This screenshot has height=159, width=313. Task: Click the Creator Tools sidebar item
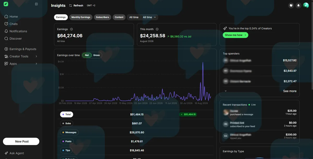(x=19, y=56)
